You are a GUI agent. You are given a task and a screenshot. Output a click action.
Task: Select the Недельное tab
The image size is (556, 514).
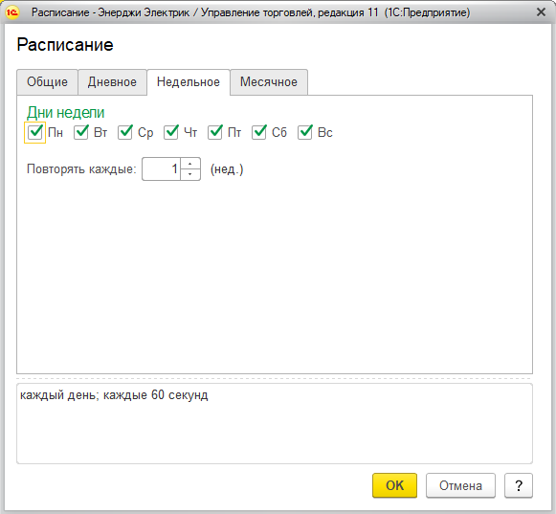(x=189, y=82)
